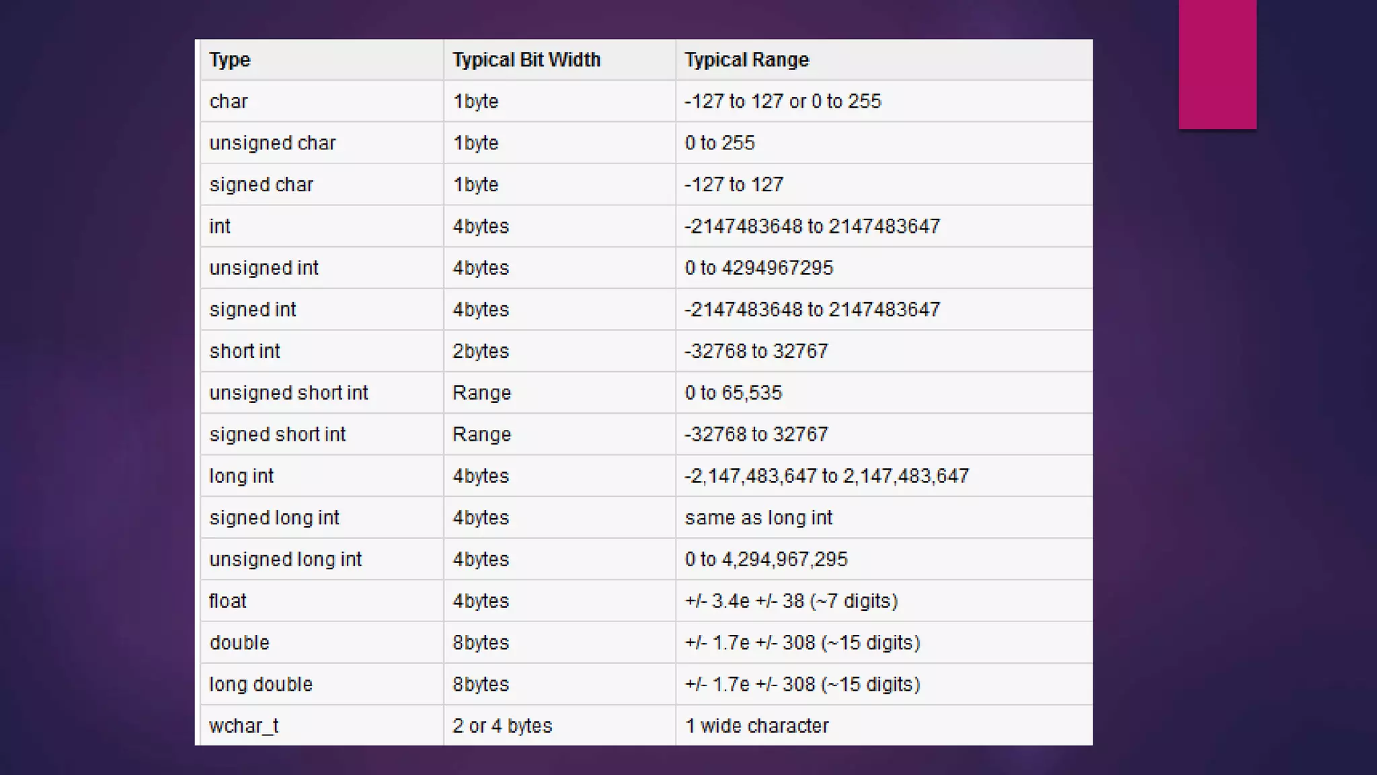The height and width of the screenshot is (775, 1377).
Task: Click the 'int' type cell
Action: pos(220,227)
